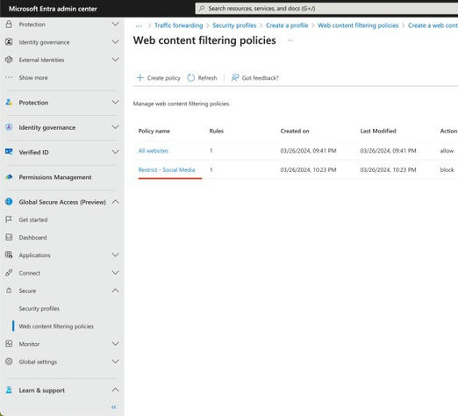The height and width of the screenshot is (416, 458).
Task: Click Microsoft Entra admin center title
Action: [53, 9]
